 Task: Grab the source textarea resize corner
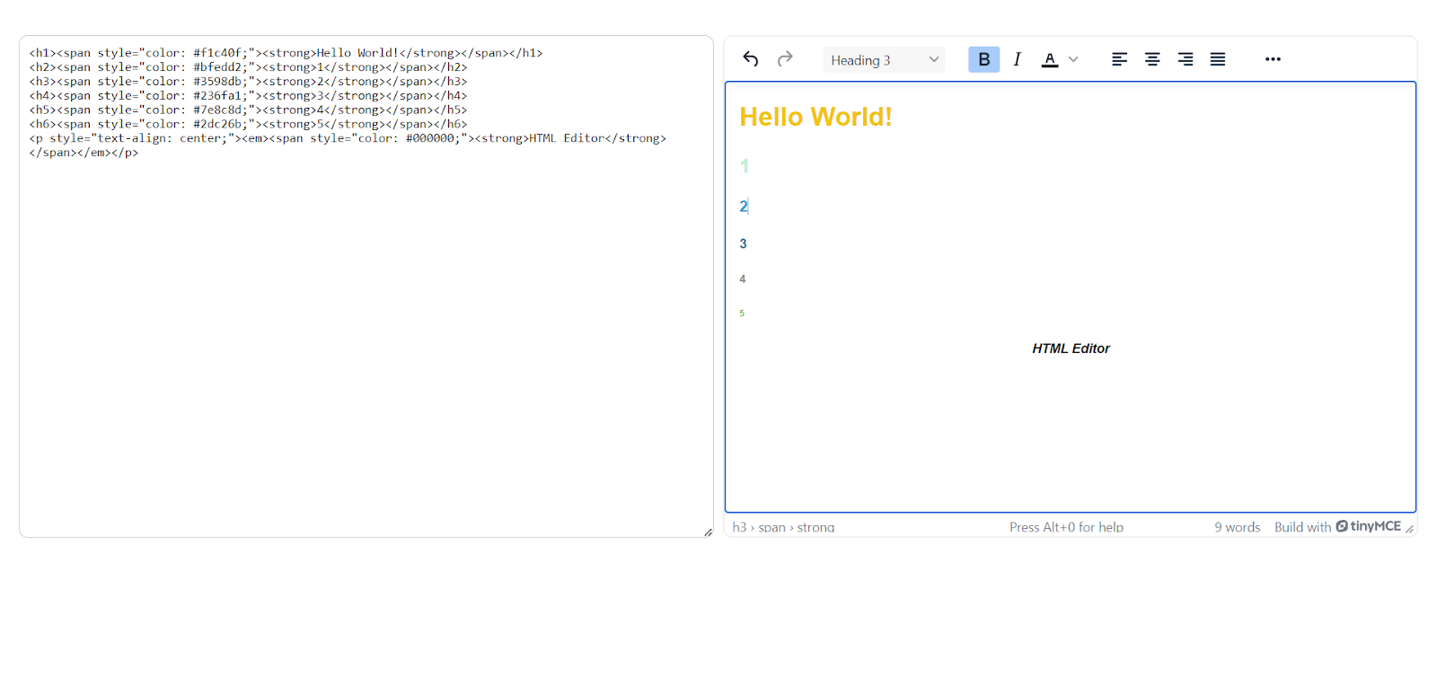click(x=708, y=532)
